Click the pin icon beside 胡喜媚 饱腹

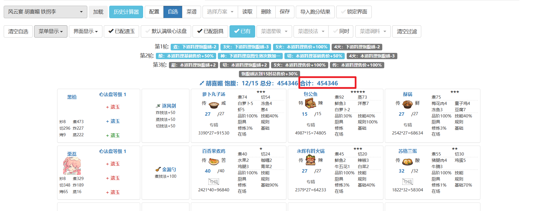[202, 83]
